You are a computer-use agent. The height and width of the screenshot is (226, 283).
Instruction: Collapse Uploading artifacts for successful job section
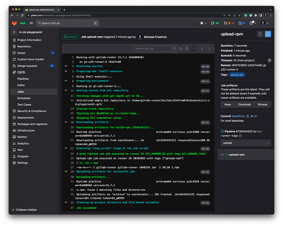pyautogui.click(x=66, y=171)
